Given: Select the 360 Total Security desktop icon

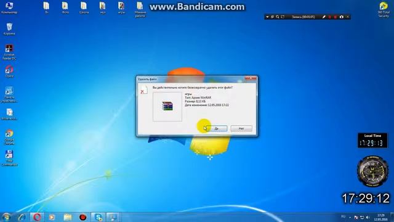Looking at the screenshot, I should click(384, 10).
